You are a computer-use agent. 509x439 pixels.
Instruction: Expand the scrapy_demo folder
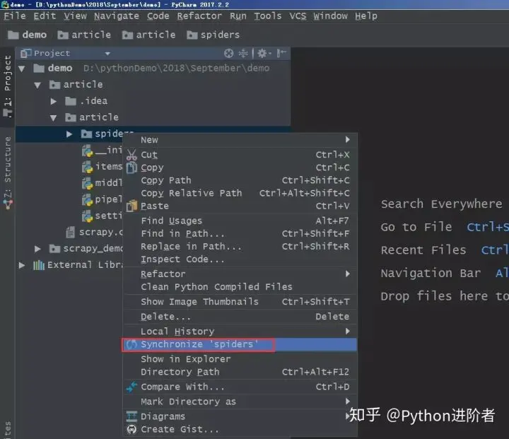point(37,249)
